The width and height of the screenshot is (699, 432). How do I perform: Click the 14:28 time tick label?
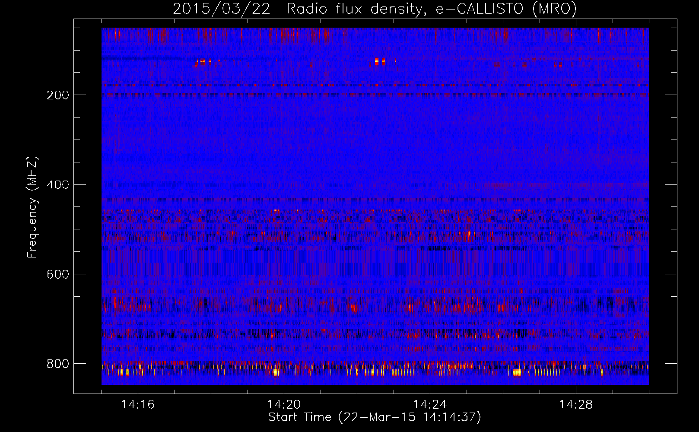pyautogui.click(x=576, y=405)
